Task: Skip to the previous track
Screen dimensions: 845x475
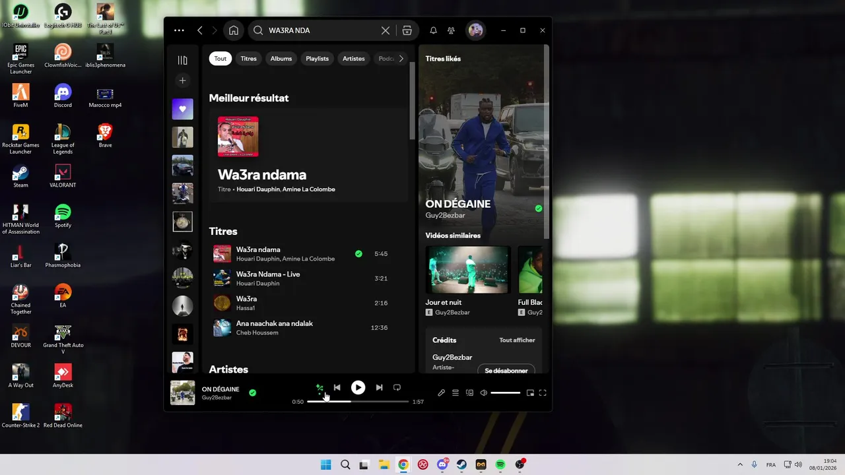Action: point(337,388)
